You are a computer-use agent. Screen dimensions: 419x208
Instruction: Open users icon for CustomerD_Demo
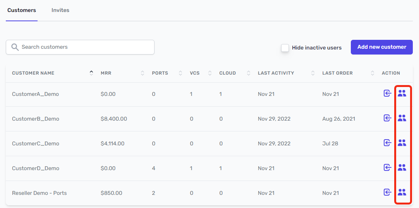402,167
